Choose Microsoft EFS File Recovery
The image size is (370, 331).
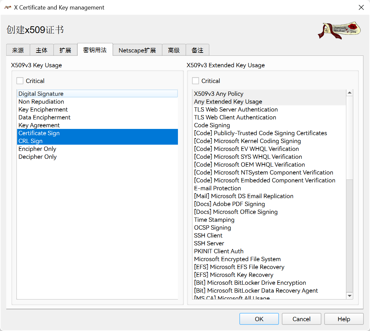[x=269, y=267]
